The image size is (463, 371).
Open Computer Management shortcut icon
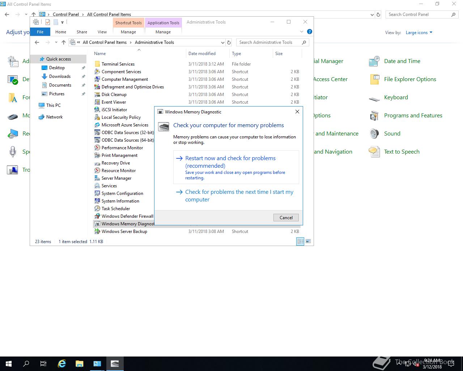(97, 79)
